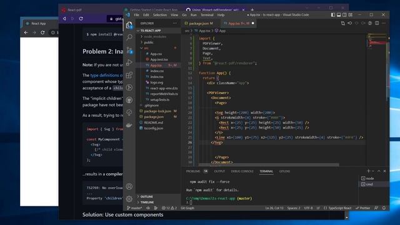400x225 pixels.
Task: Click LF end of line setting
Action: pyautogui.click(x=318, y=208)
